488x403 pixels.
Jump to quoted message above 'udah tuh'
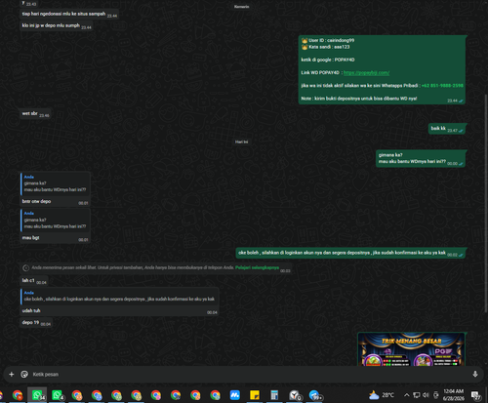click(119, 296)
